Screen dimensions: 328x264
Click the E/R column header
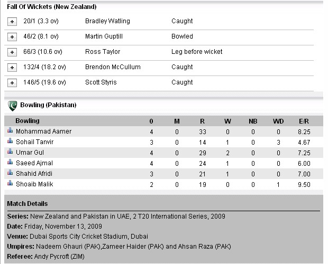[x=304, y=121]
